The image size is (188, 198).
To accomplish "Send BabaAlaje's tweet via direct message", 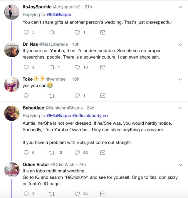I will [103, 152].
